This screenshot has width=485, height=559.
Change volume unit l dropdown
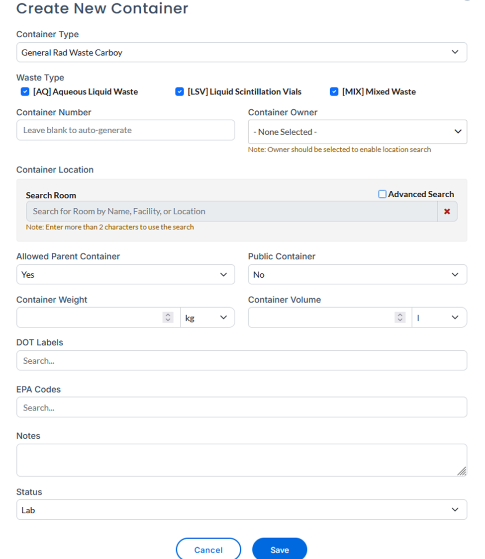point(439,318)
